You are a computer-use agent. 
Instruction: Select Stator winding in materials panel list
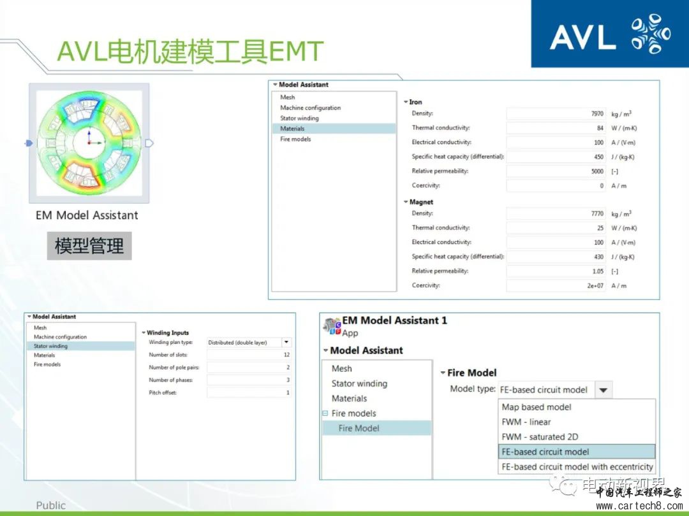(x=299, y=118)
